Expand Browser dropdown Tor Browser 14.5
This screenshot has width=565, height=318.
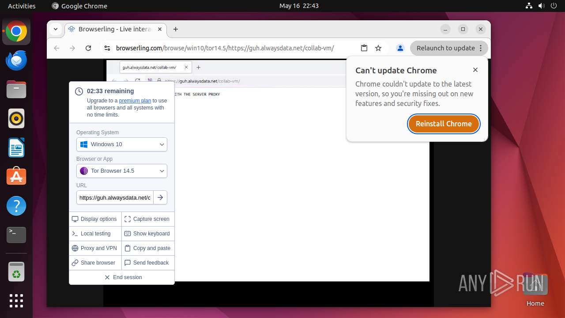[122, 171]
